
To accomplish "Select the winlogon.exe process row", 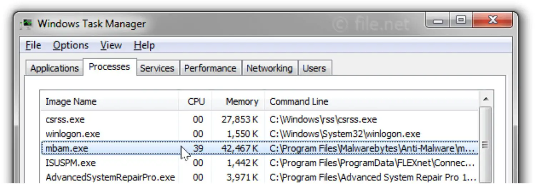I will click(x=260, y=134).
